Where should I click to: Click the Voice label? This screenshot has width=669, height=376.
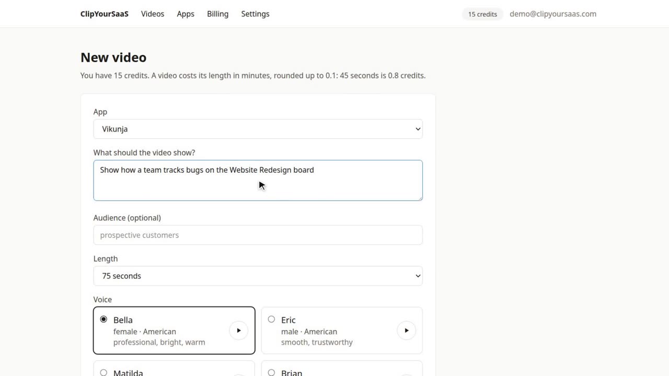pyautogui.click(x=102, y=299)
